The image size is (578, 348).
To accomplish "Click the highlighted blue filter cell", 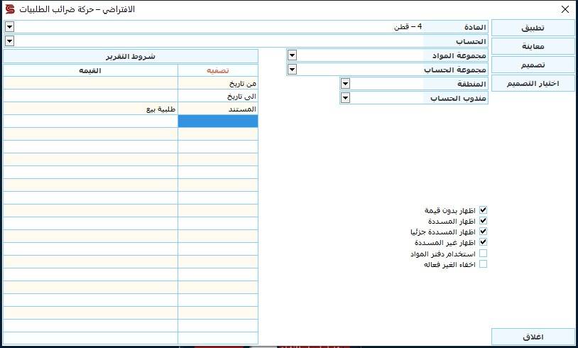I will click(218, 121).
